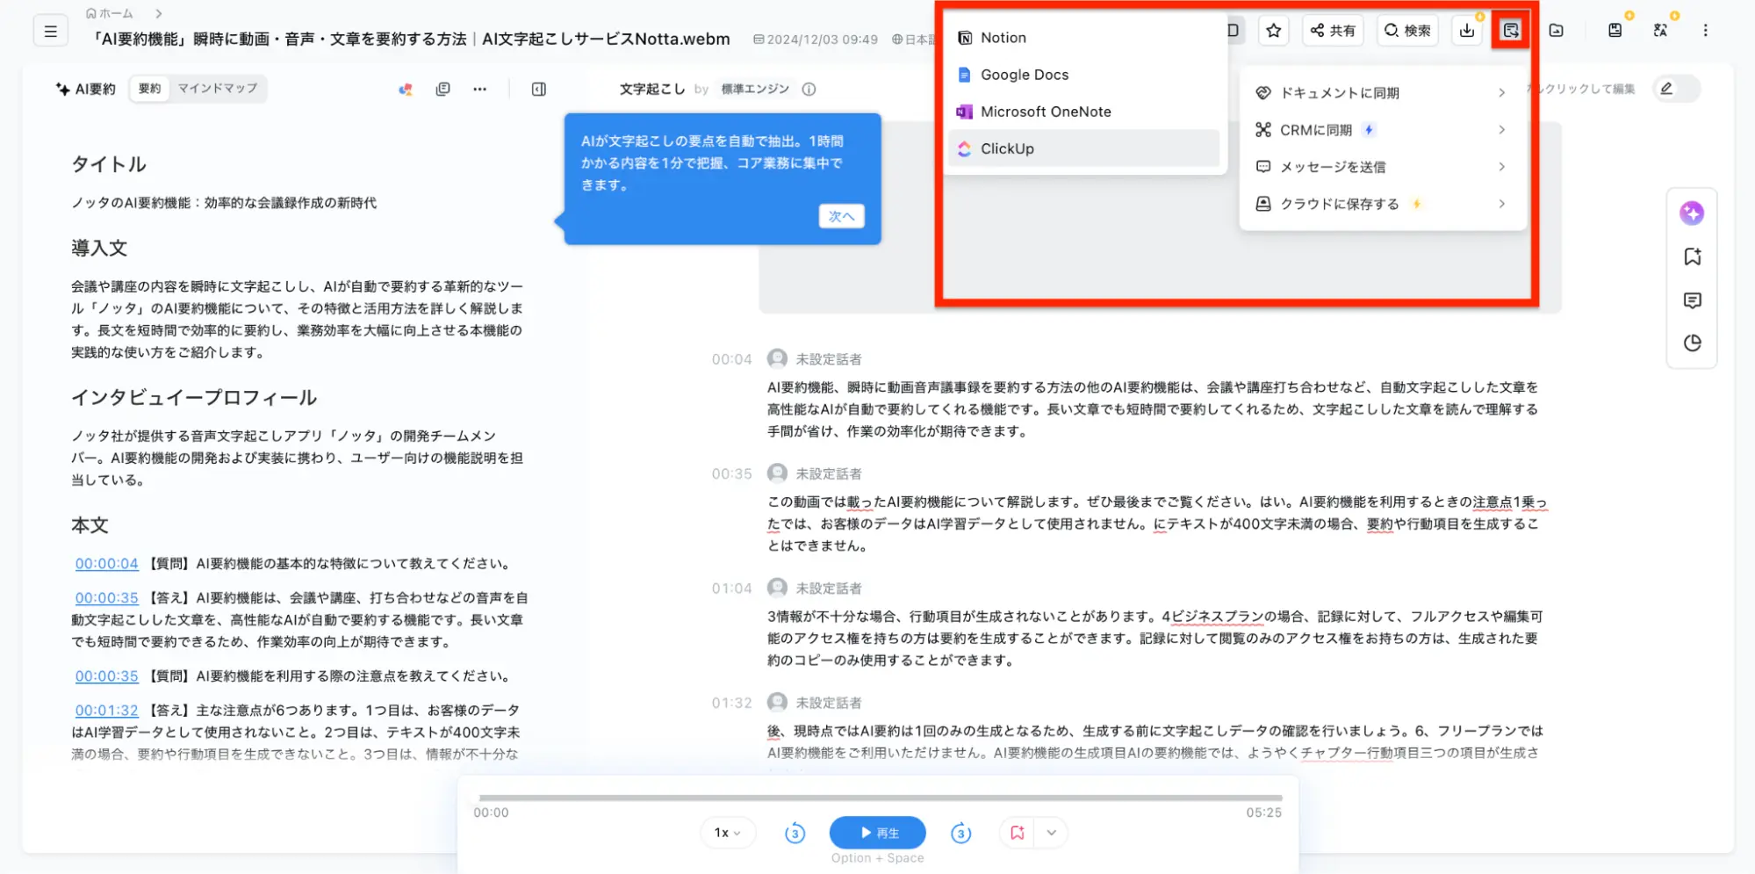Click the 00:04 transcript timestamp
The height and width of the screenshot is (874, 1755).
[x=731, y=359]
